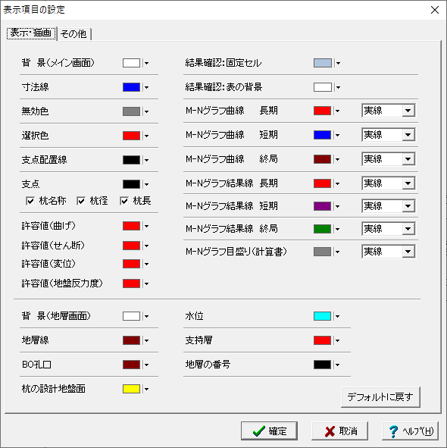
Task: Click the gray 無効色 color swatch
Action: pyautogui.click(x=131, y=111)
